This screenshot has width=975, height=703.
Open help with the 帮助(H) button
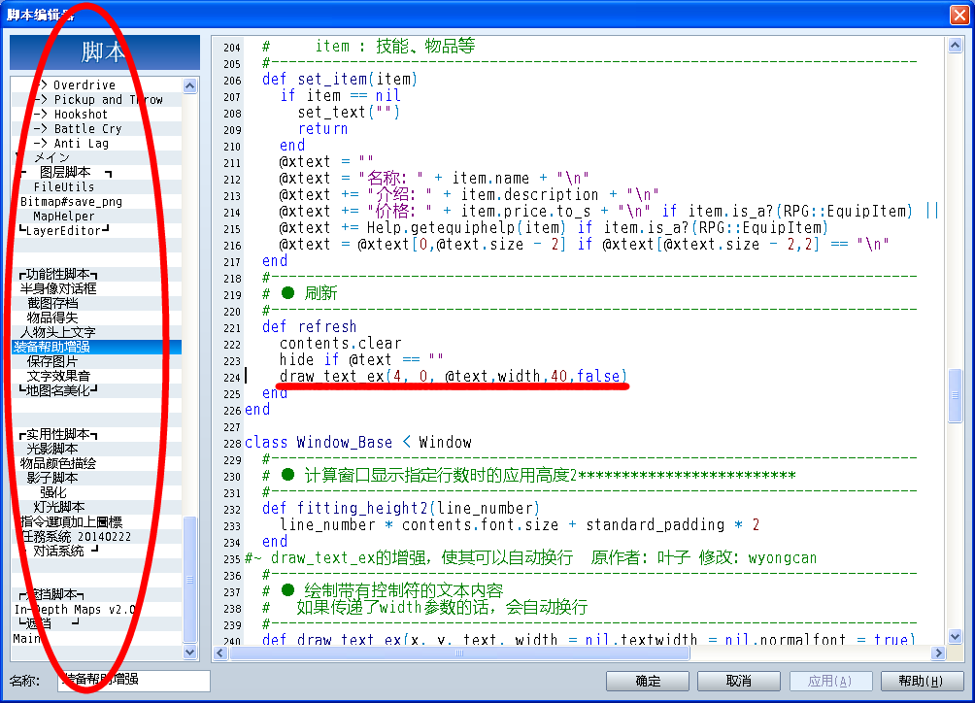click(x=923, y=682)
